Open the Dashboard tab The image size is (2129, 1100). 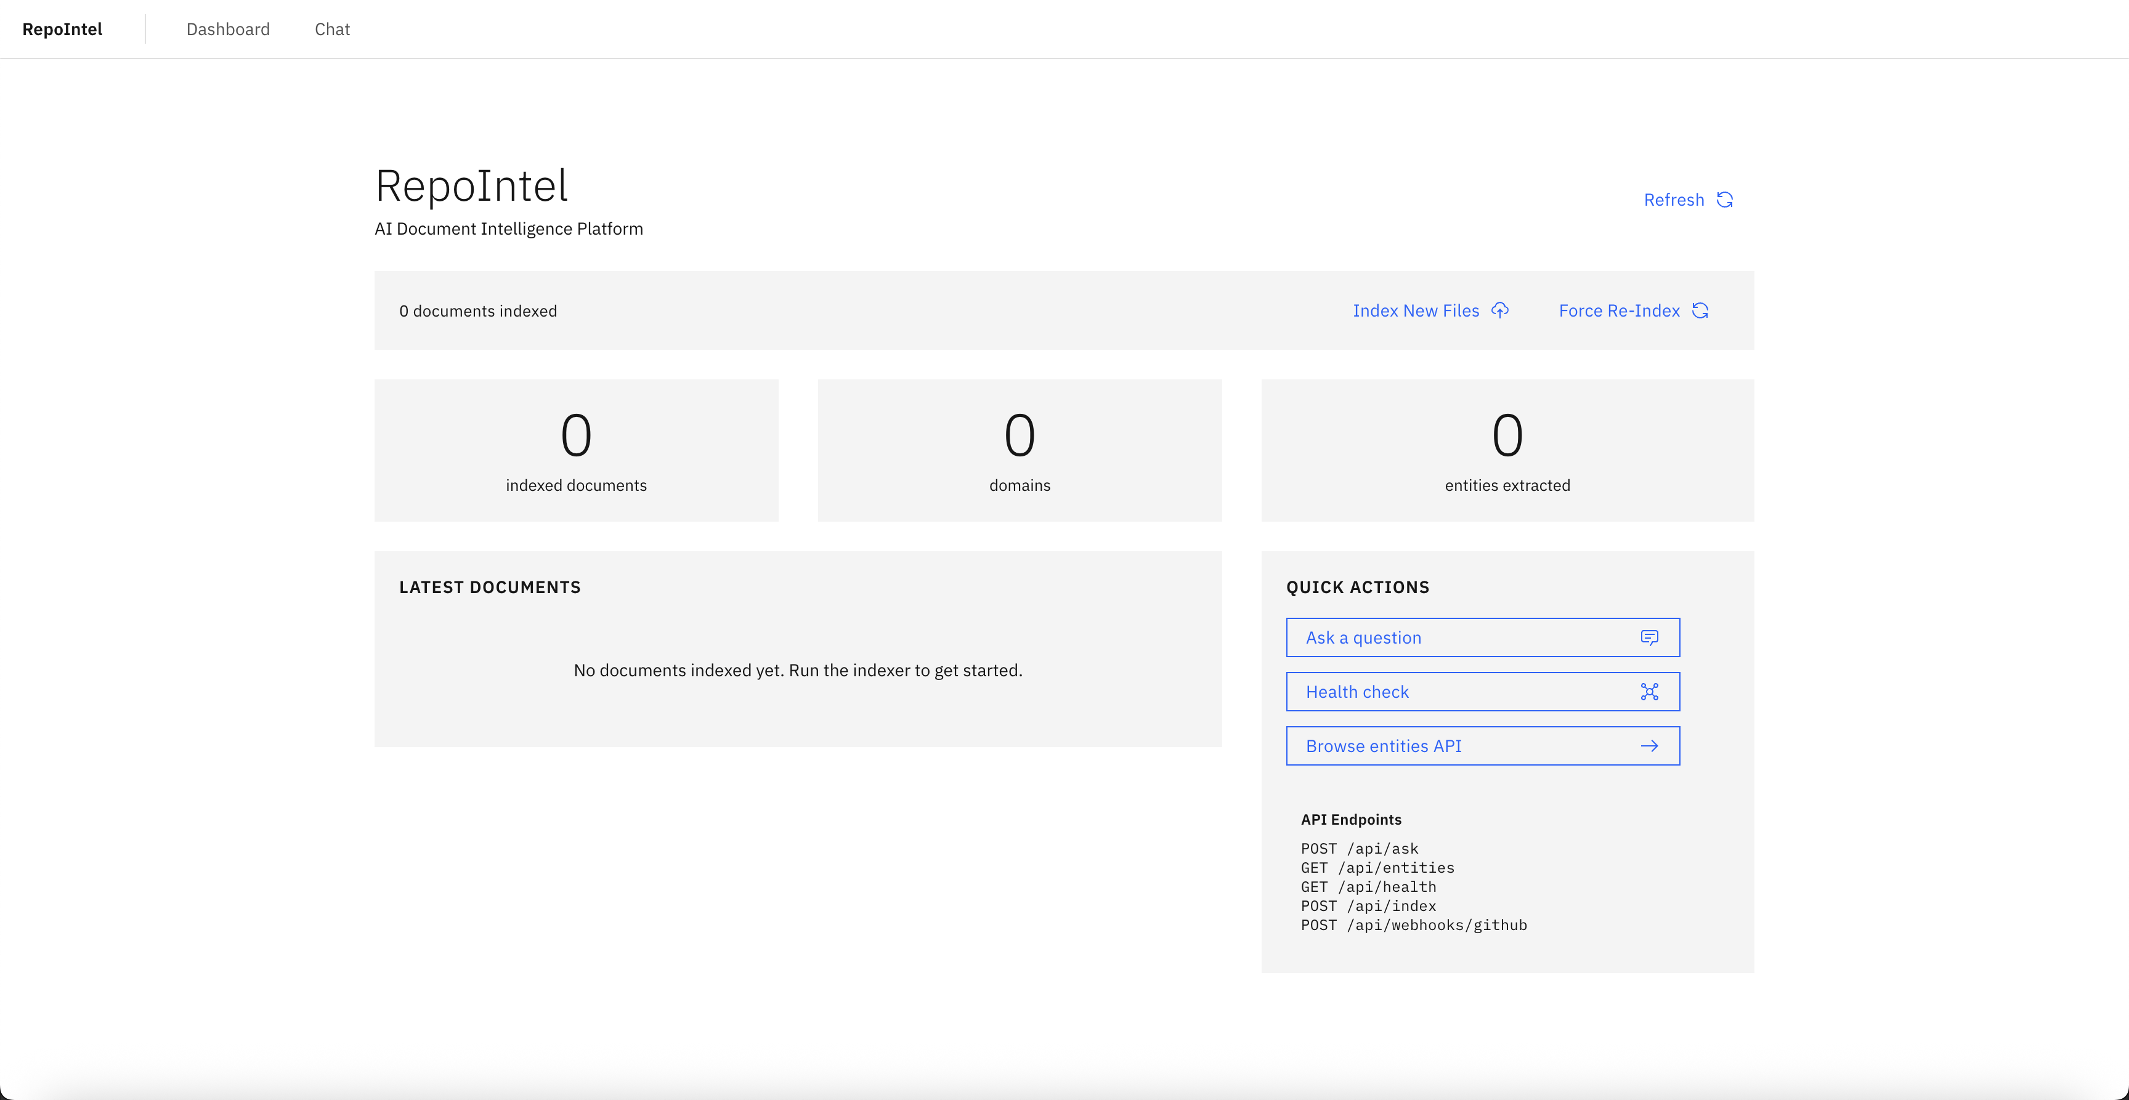[228, 29]
